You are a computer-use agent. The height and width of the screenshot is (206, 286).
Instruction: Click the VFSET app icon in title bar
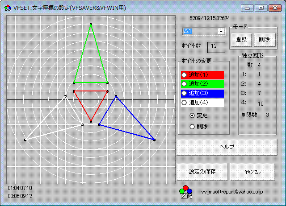pyautogui.click(x=8, y=8)
